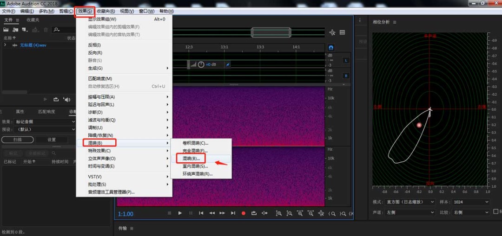Screen dimensions: 502x236
Task: Click the Fast Forward transport icon
Action: click(x=222, y=213)
